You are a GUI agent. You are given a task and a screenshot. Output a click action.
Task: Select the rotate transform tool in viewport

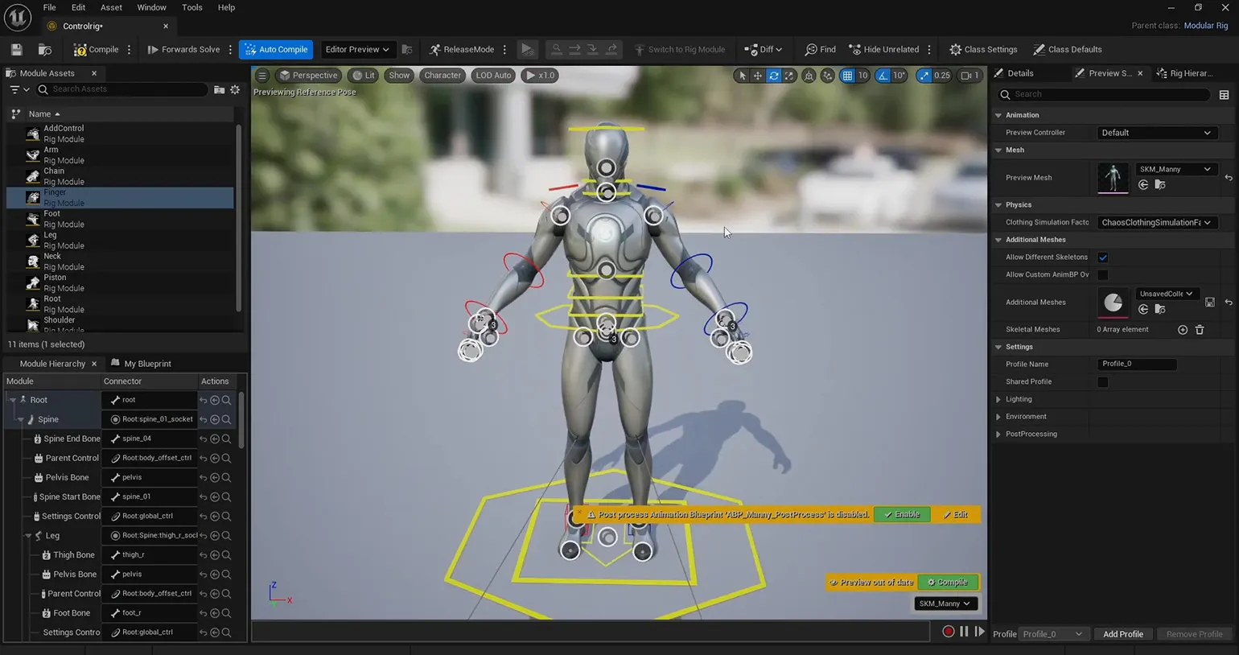(x=773, y=76)
